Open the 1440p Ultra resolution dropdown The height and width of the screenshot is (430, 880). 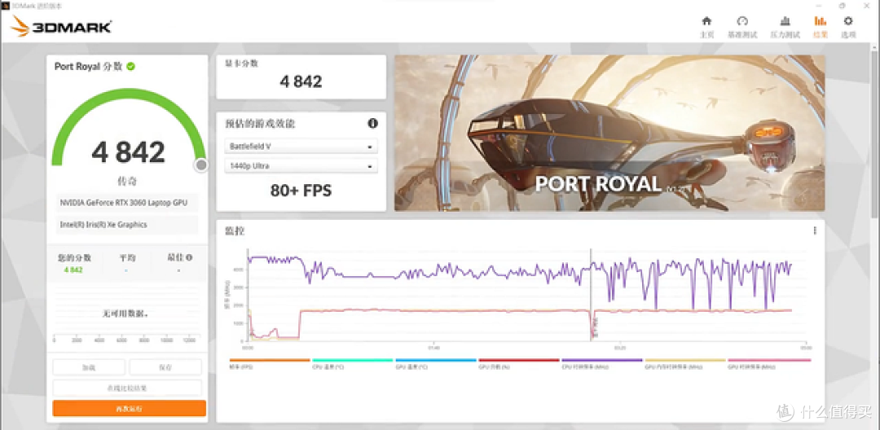coord(301,166)
